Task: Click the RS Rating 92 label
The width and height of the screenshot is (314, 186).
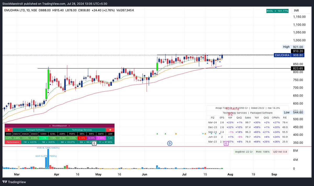Action: pos(232,111)
